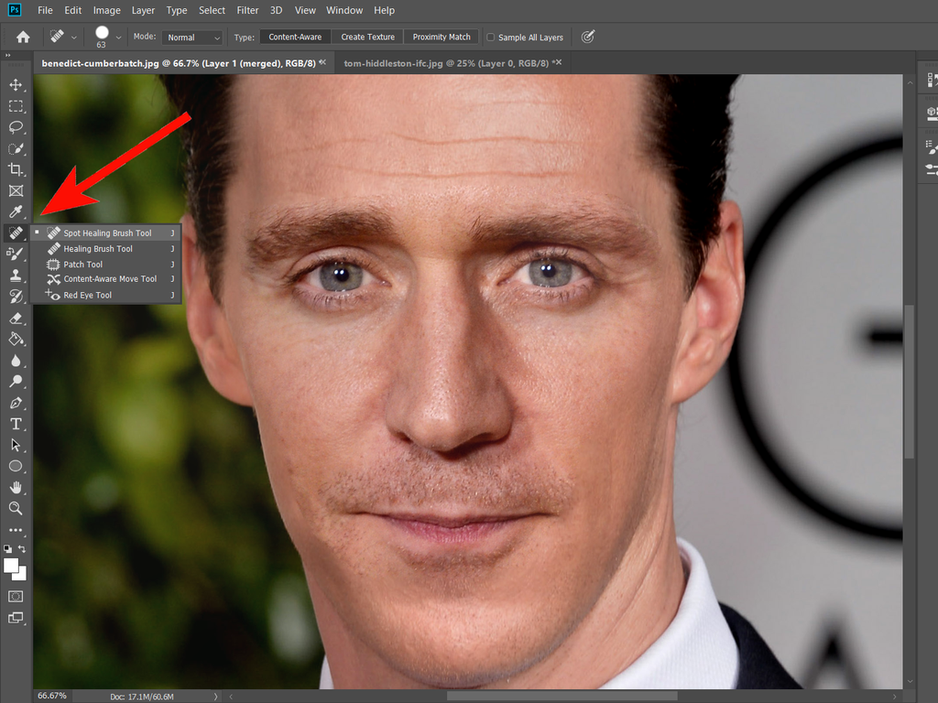The image size is (938, 703).
Task: Select the Rectangular Marquee tool
Action: 16,106
